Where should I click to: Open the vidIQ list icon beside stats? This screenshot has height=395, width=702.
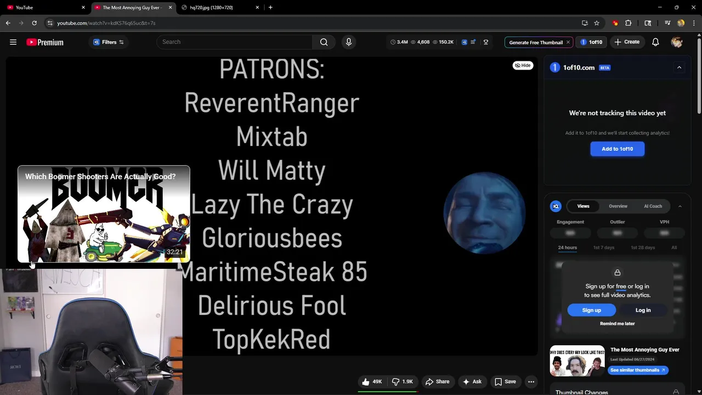point(473,42)
